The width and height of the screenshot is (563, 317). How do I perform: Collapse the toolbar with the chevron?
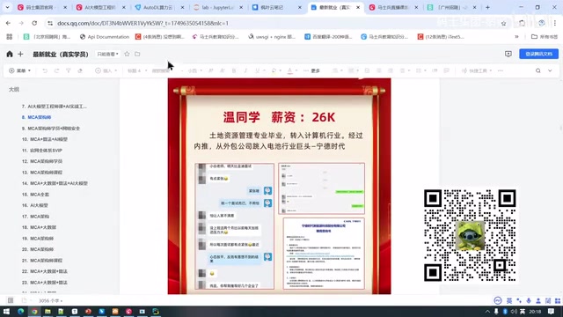click(550, 70)
